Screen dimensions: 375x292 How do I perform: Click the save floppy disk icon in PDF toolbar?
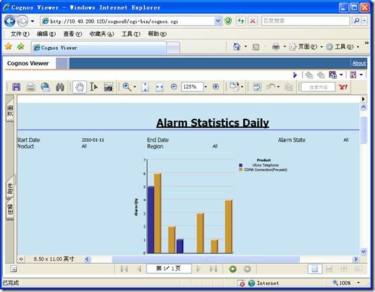[16, 87]
